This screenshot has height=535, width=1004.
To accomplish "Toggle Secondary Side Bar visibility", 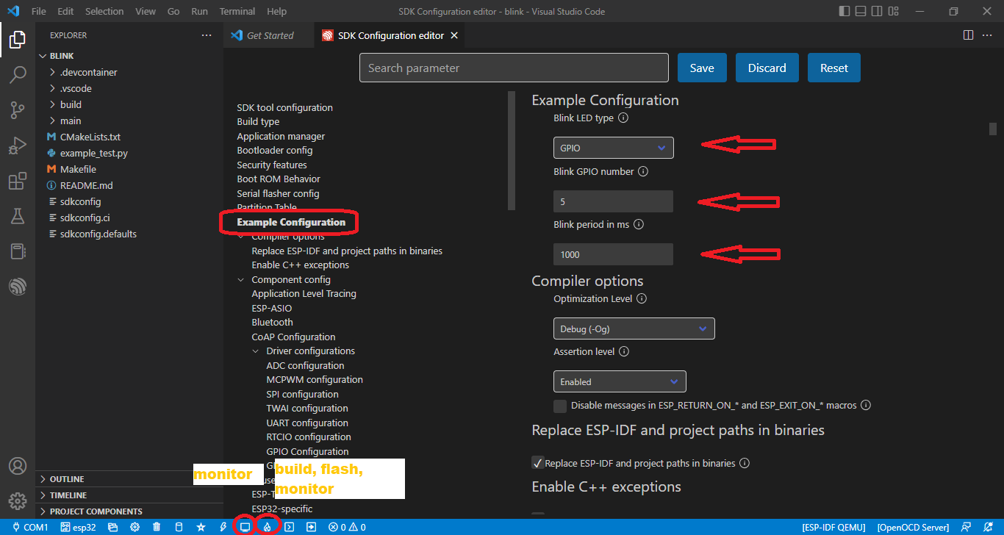I will pos(878,12).
